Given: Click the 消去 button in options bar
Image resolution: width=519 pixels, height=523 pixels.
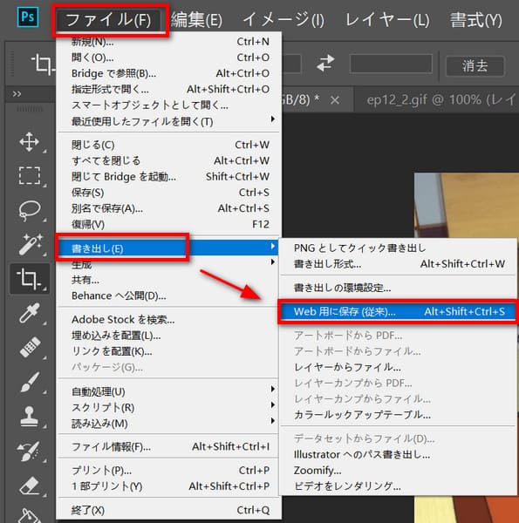Looking at the screenshot, I should pyautogui.click(x=475, y=65).
